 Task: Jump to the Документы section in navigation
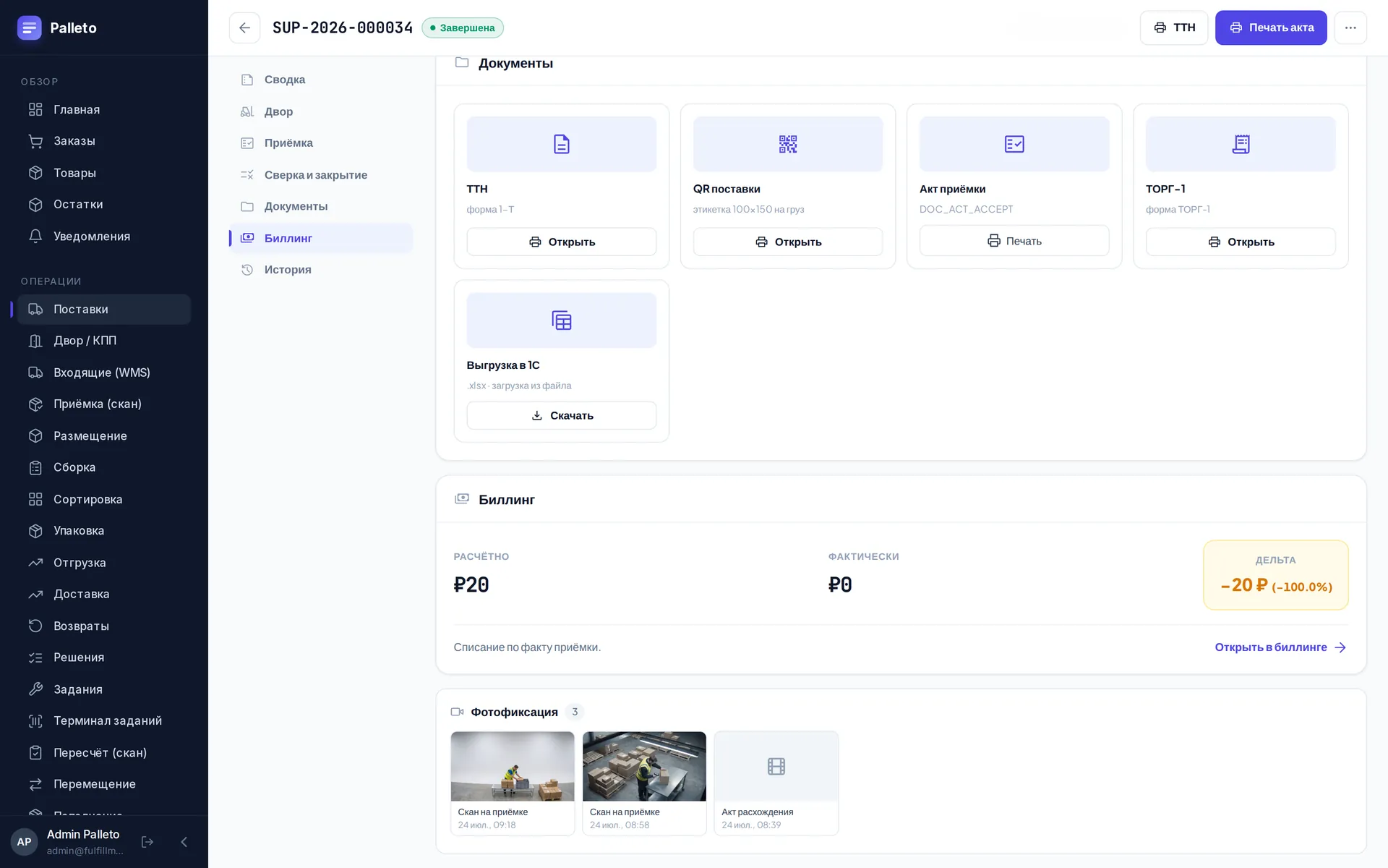(321, 206)
